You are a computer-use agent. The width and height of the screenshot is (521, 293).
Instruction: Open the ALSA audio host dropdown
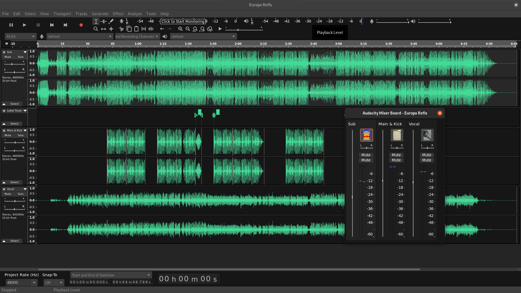click(x=20, y=36)
